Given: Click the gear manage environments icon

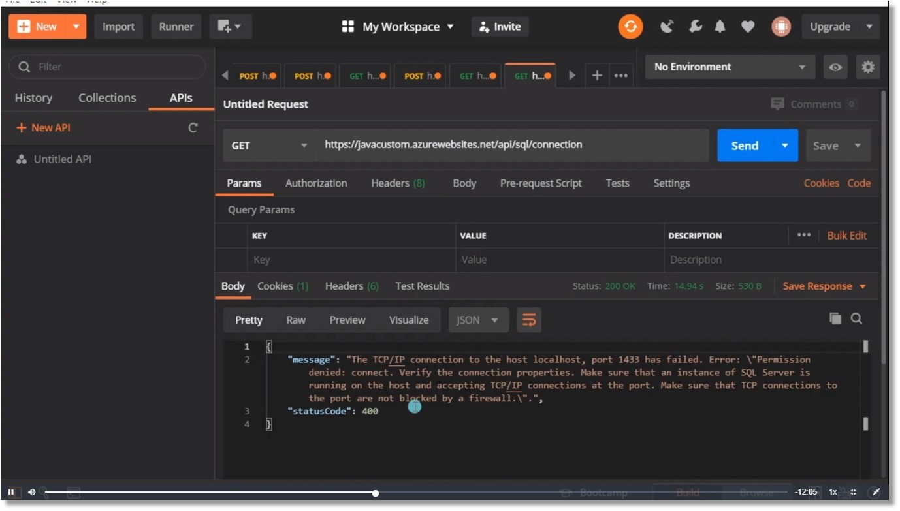Looking at the screenshot, I should (867, 67).
